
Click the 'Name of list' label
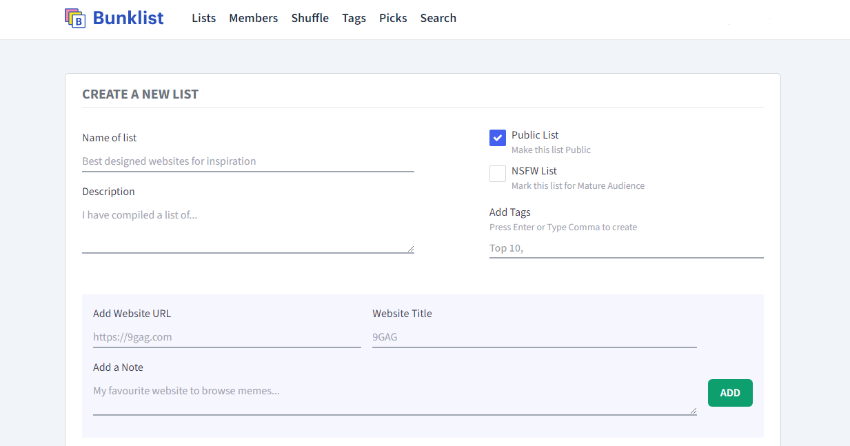(110, 138)
